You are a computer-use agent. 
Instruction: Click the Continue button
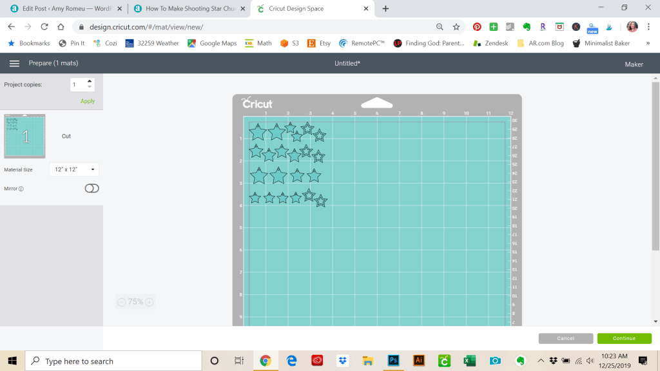click(x=624, y=338)
